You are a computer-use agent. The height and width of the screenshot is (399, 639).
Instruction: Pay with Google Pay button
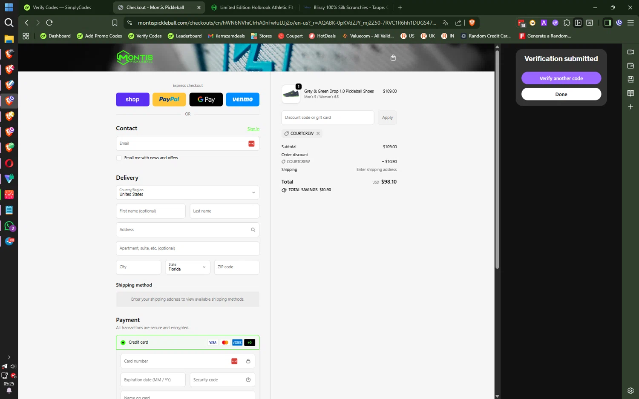206,99
